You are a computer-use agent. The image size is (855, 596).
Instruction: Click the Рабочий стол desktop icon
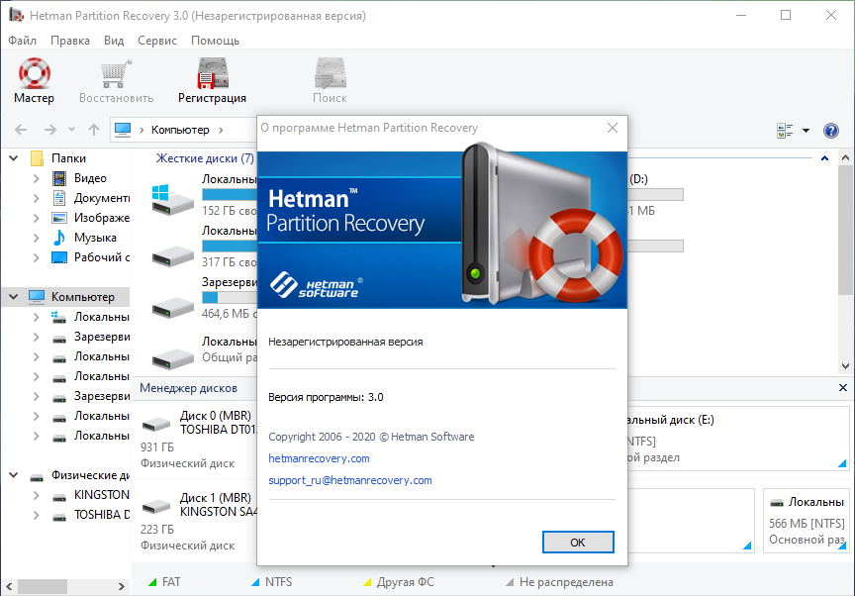pyautogui.click(x=59, y=257)
